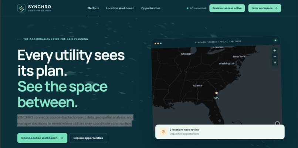Click the See the space between heading
298x148 pixels.
tap(62, 95)
